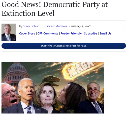The width and height of the screenshot is (126, 115).
Task: Switch to Reader Friendly view
Action: 71,33
